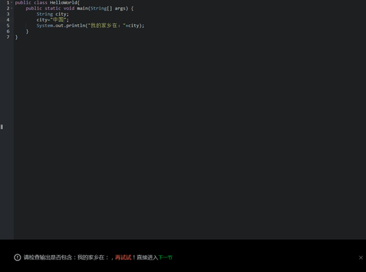Viewport: 366px width, 272px height.
Task: Open the green 下一节 link
Action: click(x=165, y=257)
